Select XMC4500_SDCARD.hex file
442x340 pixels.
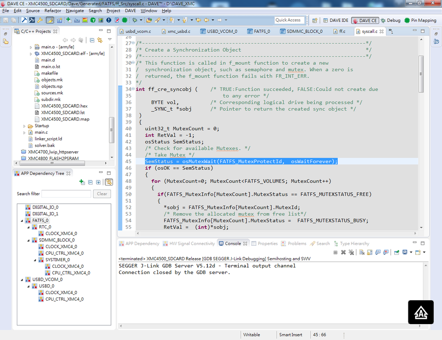pos(64,106)
